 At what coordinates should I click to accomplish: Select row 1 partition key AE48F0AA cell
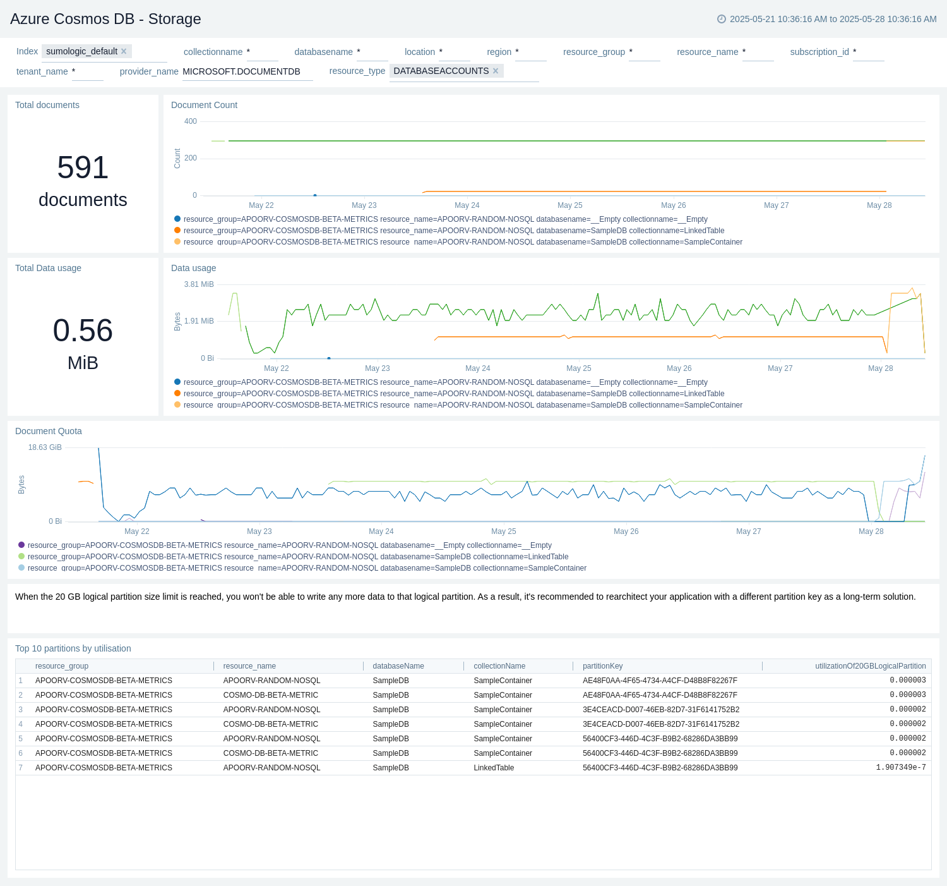tap(660, 681)
